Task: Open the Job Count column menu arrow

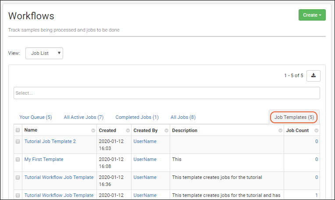Action: 316,131
